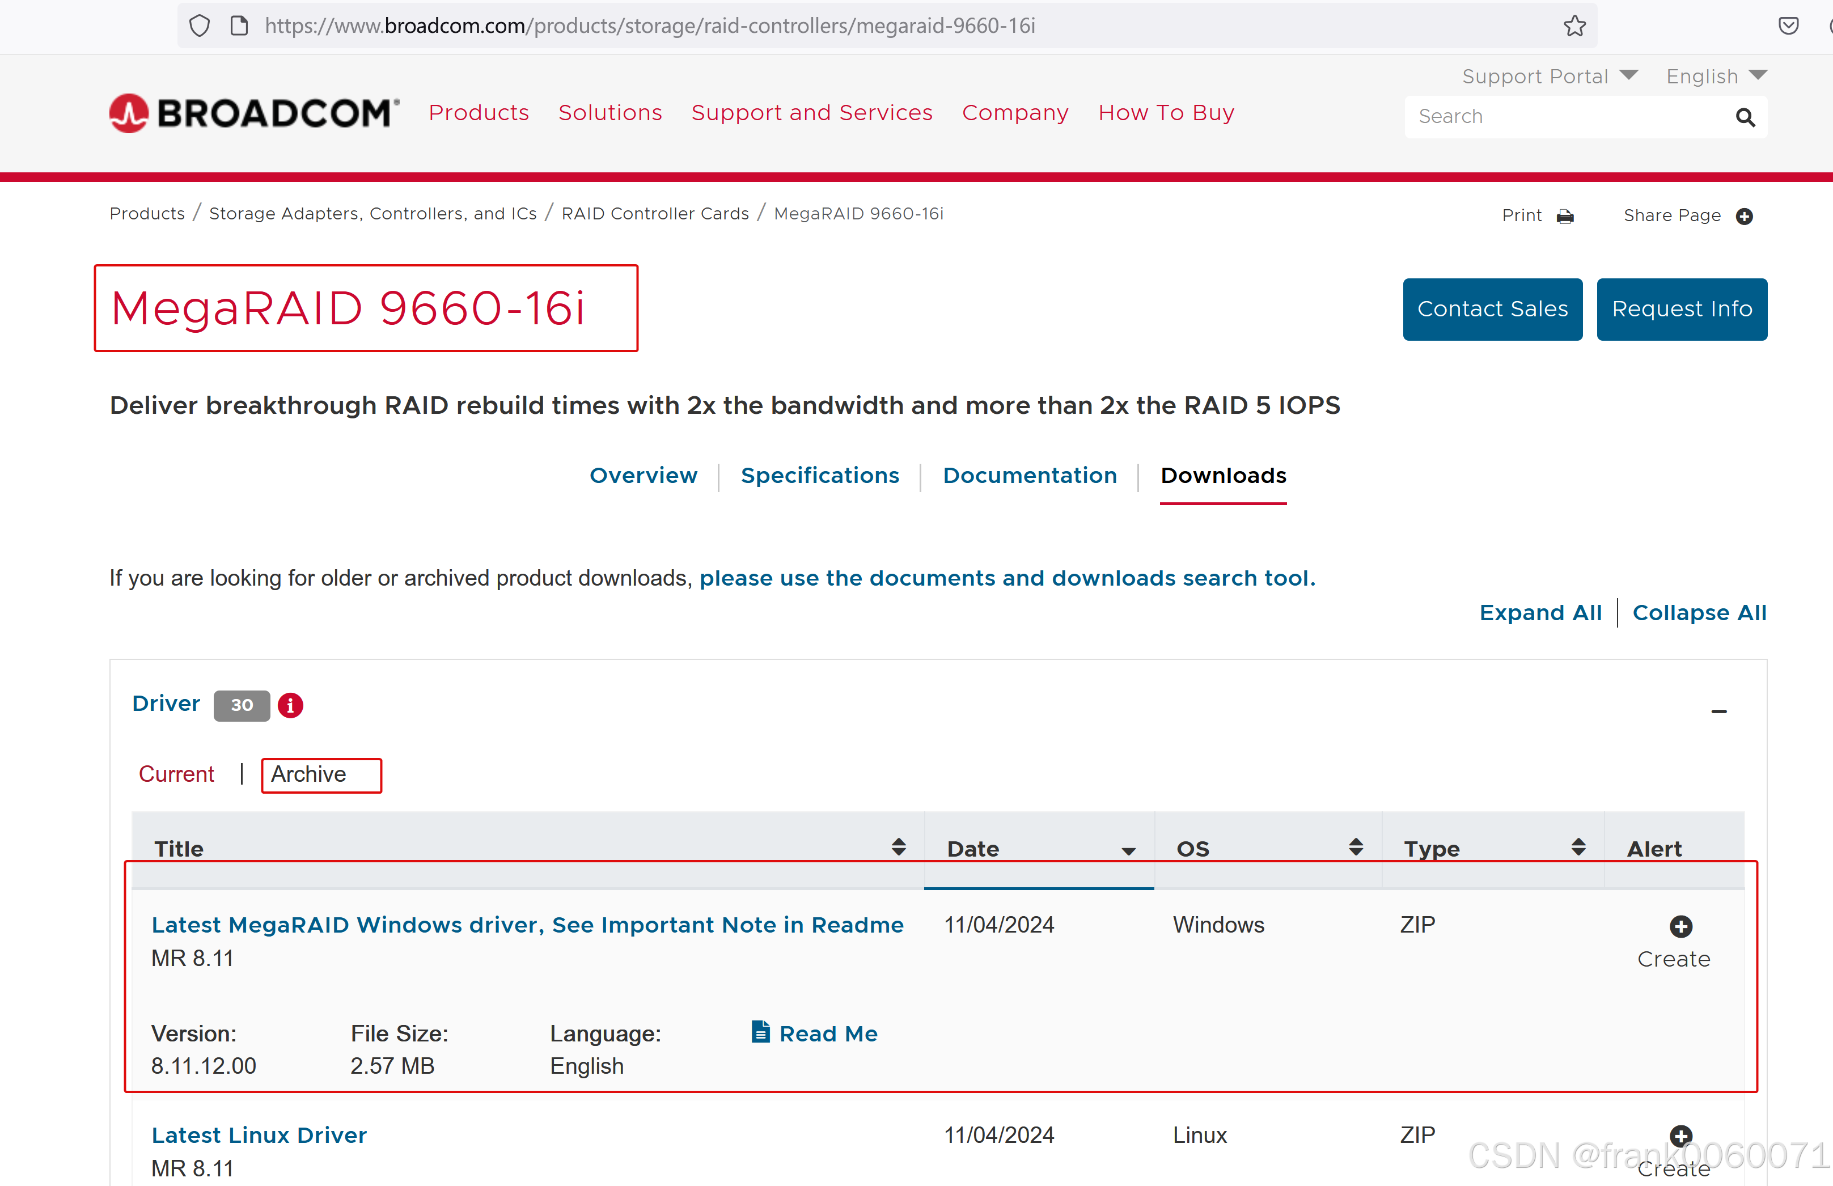Image resolution: width=1833 pixels, height=1186 pixels.
Task: Open the English language dropdown
Action: coord(1716,76)
